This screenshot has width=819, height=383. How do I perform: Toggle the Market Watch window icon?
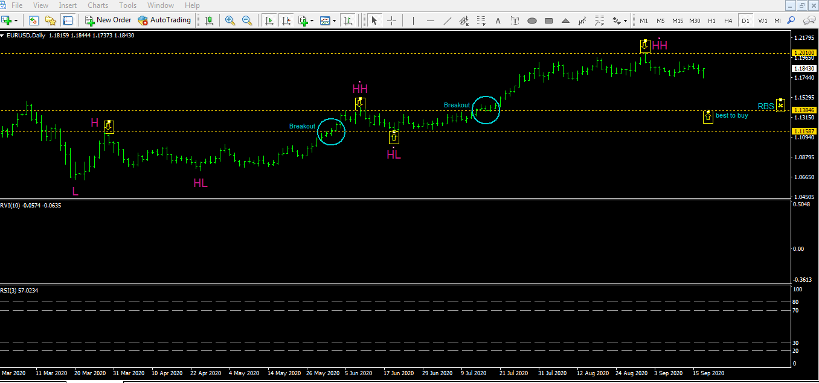point(34,21)
